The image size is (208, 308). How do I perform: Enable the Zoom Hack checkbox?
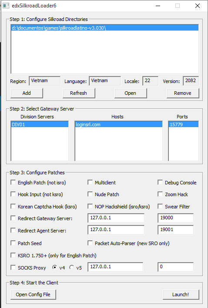pos(160,194)
